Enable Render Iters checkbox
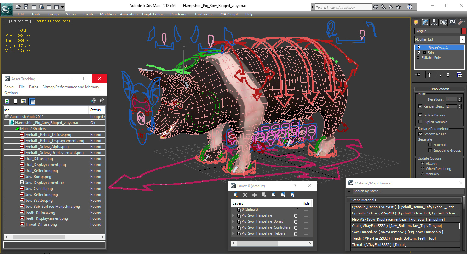Screen dimensions: 467x255 click(420, 106)
